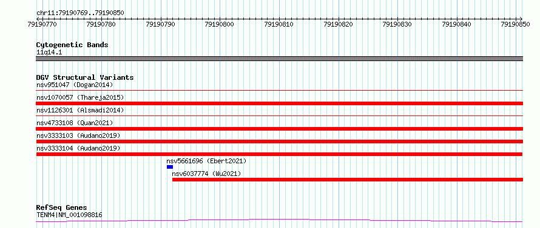Click the magenta TENM4 gene line

pos(279,221)
